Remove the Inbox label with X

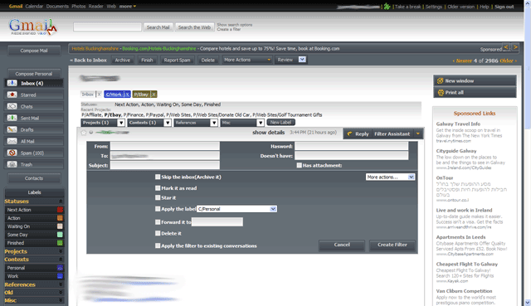click(x=99, y=95)
